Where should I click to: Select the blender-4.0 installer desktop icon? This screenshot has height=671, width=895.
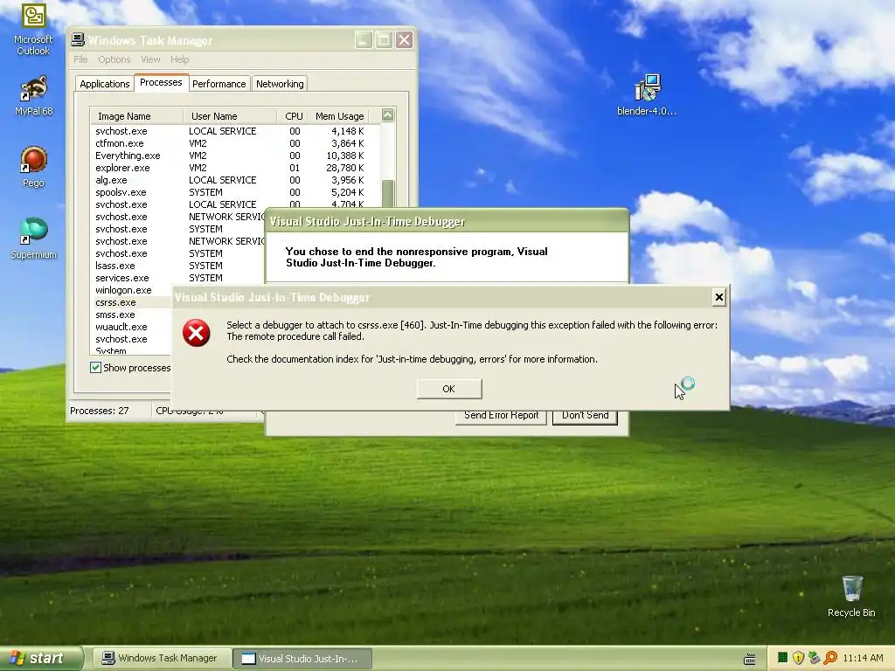(647, 94)
